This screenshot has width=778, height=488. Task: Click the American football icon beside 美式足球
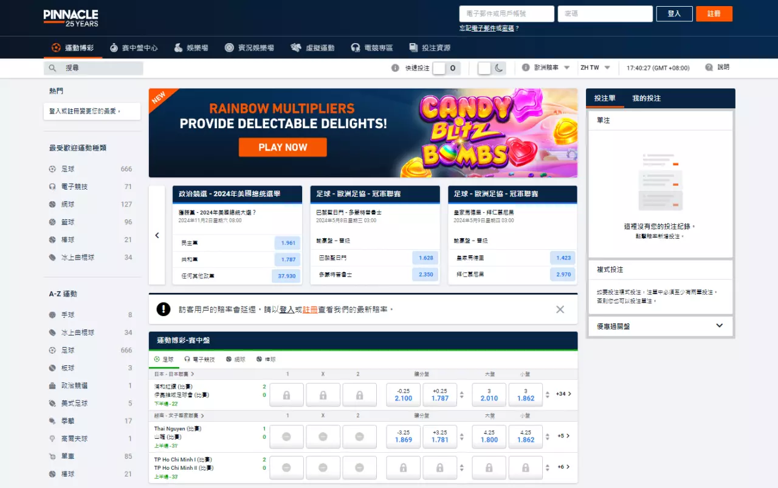click(53, 403)
